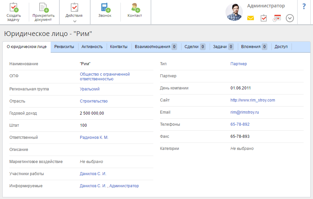Expand the dropdown arrow under Действия
The image size is (313, 199).
74,21
